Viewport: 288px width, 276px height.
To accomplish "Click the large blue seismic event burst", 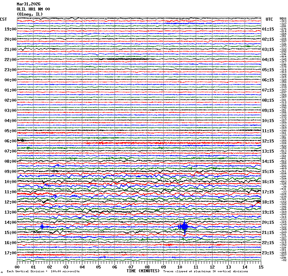I will pyautogui.click(x=184, y=227).
